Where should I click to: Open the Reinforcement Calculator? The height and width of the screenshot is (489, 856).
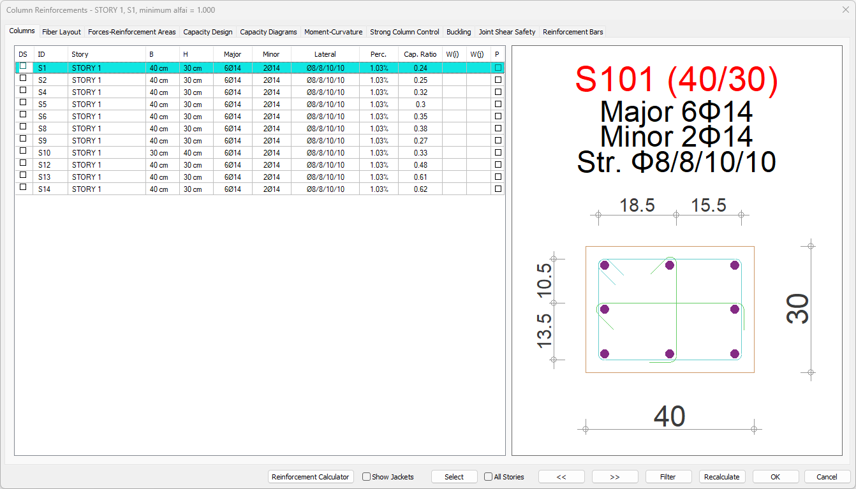(x=311, y=477)
